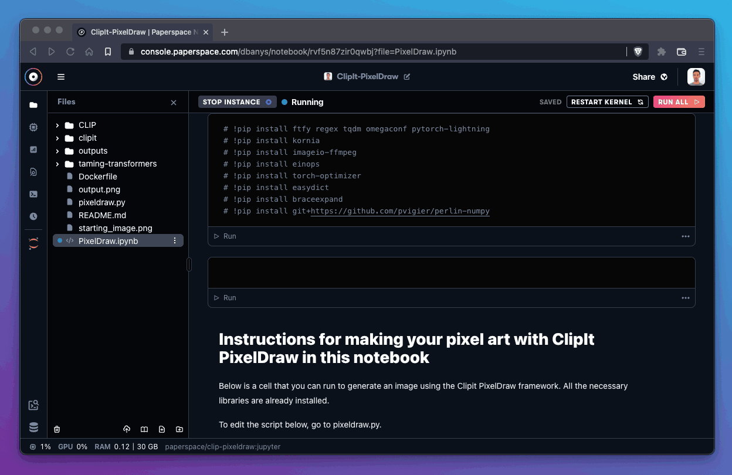The width and height of the screenshot is (732, 475).
Task: Close the ClipIt-PixelDraw browser tab
Action: click(205, 32)
